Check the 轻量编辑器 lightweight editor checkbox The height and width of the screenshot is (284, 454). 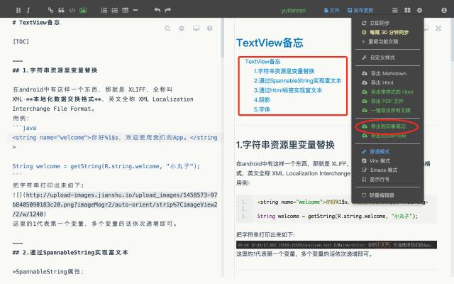pos(364,195)
